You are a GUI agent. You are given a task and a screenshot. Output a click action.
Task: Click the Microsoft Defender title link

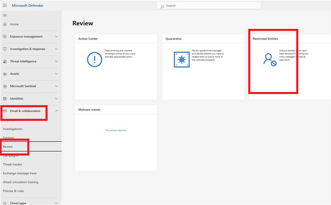click(27, 5)
